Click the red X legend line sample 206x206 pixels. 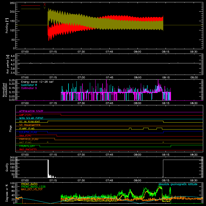click(x=31, y=5)
